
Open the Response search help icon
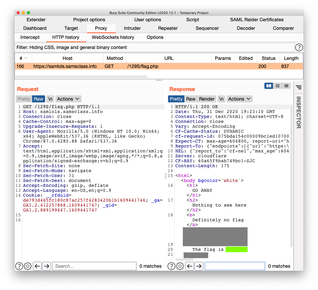point(171,266)
